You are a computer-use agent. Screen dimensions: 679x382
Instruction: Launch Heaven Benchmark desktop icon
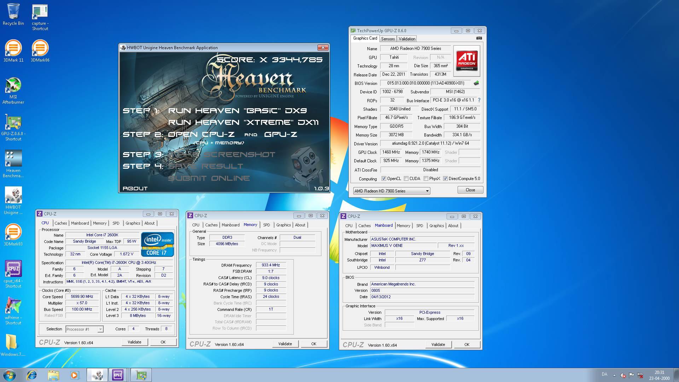click(13, 164)
